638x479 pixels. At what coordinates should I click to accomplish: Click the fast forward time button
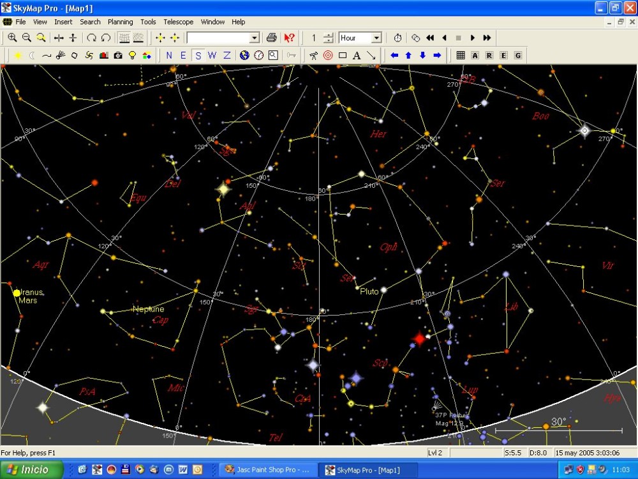(x=487, y=38)
